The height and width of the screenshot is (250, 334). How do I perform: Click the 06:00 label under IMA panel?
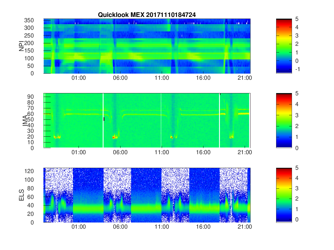point(120,153)
